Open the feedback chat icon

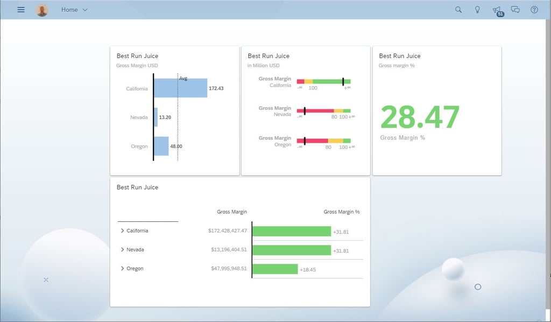click(514, 10)
